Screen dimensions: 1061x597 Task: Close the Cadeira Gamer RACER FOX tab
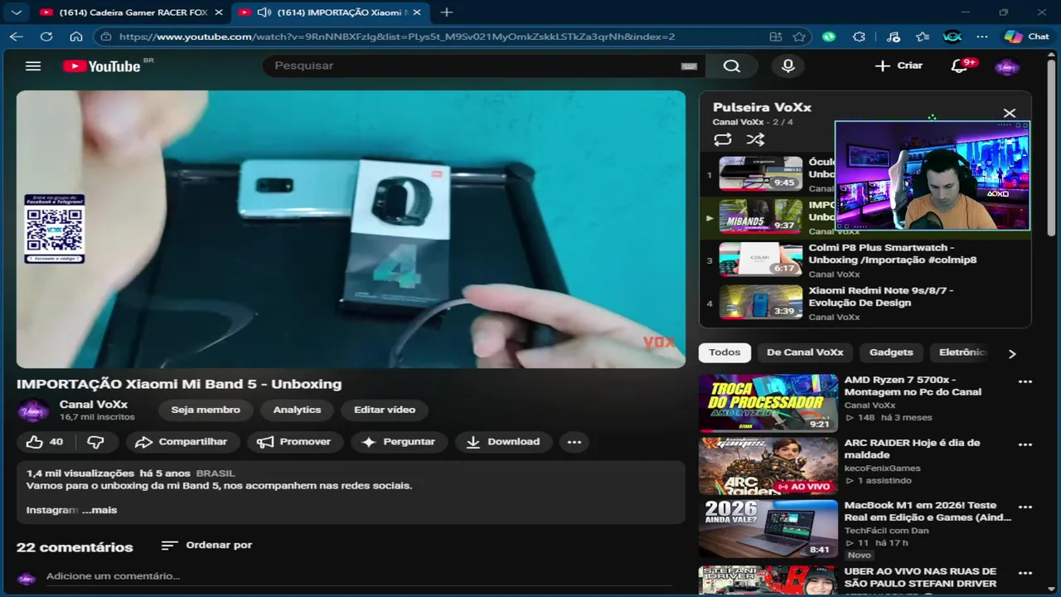219,12
